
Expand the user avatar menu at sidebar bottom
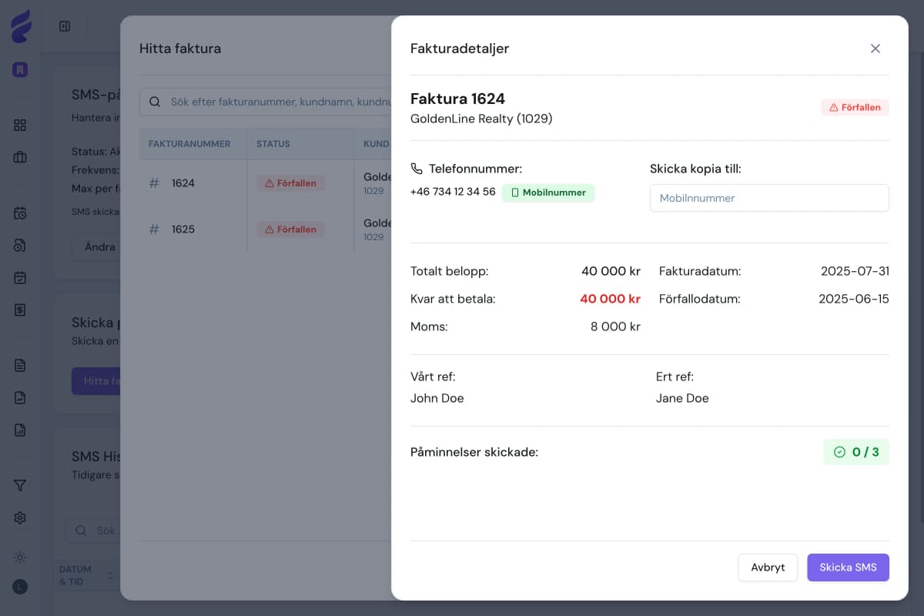(x=19, y=585)
